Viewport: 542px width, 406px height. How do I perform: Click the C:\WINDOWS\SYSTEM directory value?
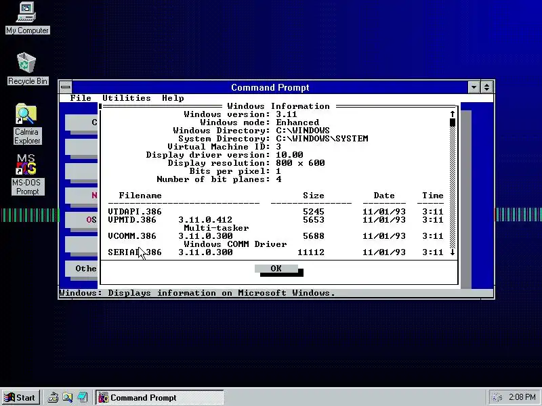[322, 139]
